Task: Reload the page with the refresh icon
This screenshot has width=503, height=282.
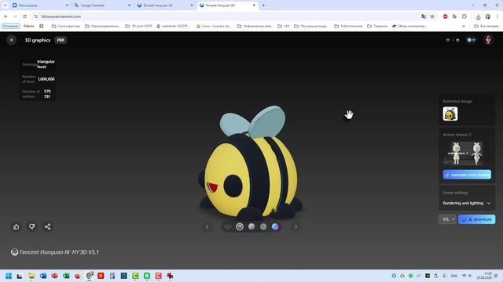Action: [24, 16]
